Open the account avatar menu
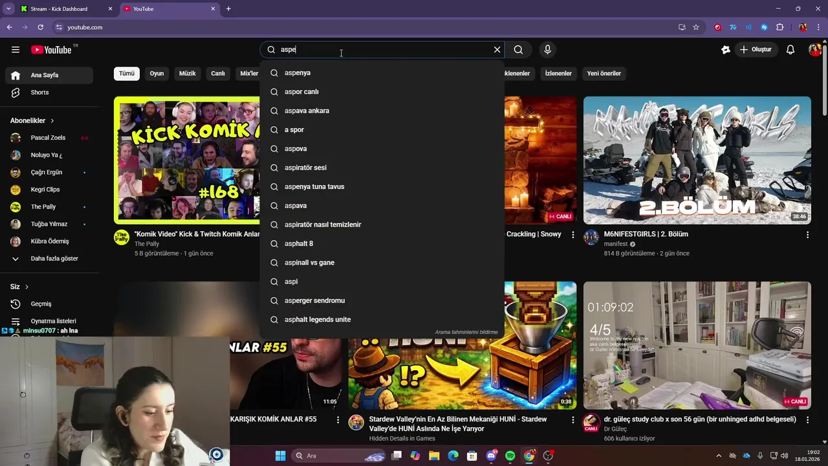 tap(814, 50)
